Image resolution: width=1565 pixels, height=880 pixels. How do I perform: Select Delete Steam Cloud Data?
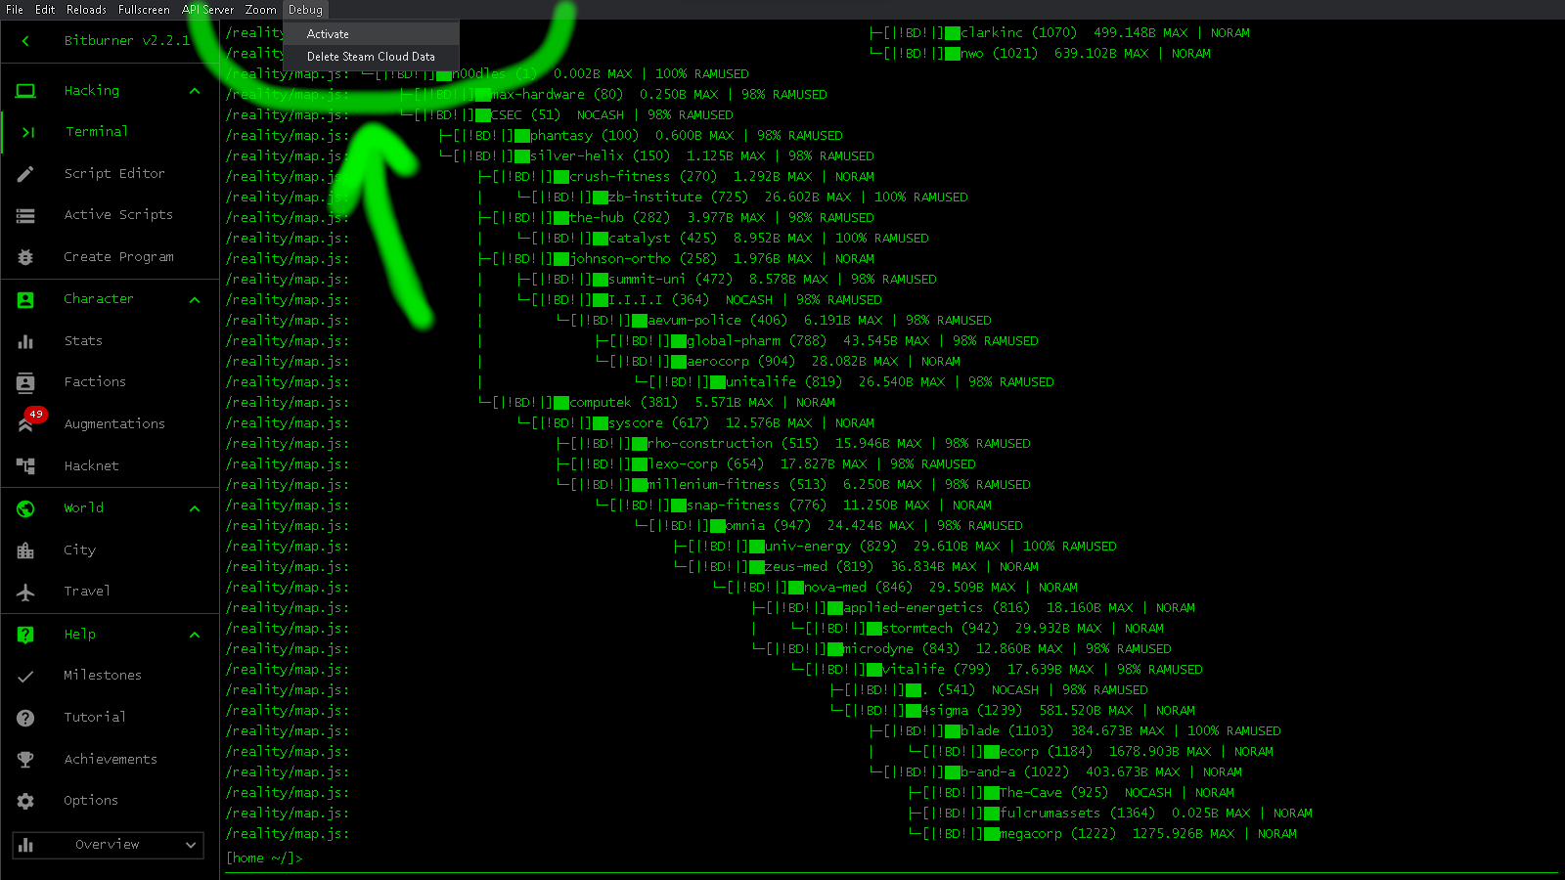(372, 57)
